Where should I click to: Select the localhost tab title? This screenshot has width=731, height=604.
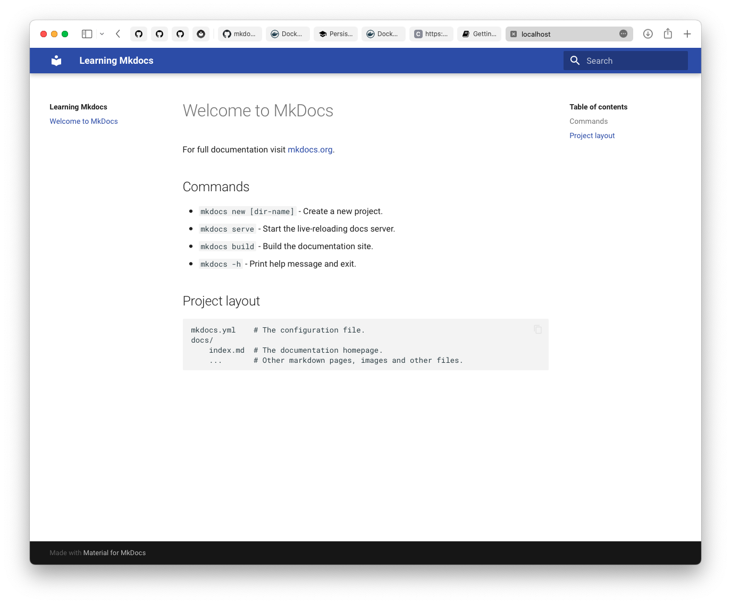(536, 34)
